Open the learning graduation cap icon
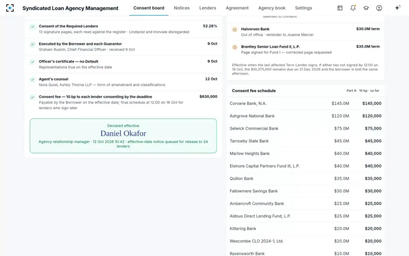 (366, 8)
